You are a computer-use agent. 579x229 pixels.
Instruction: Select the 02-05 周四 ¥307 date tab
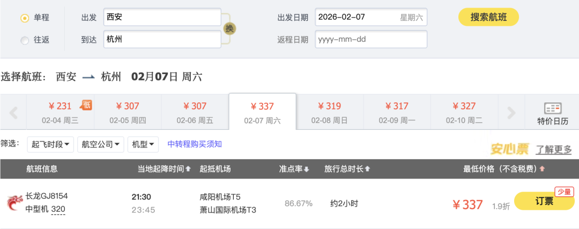point(128,112)
